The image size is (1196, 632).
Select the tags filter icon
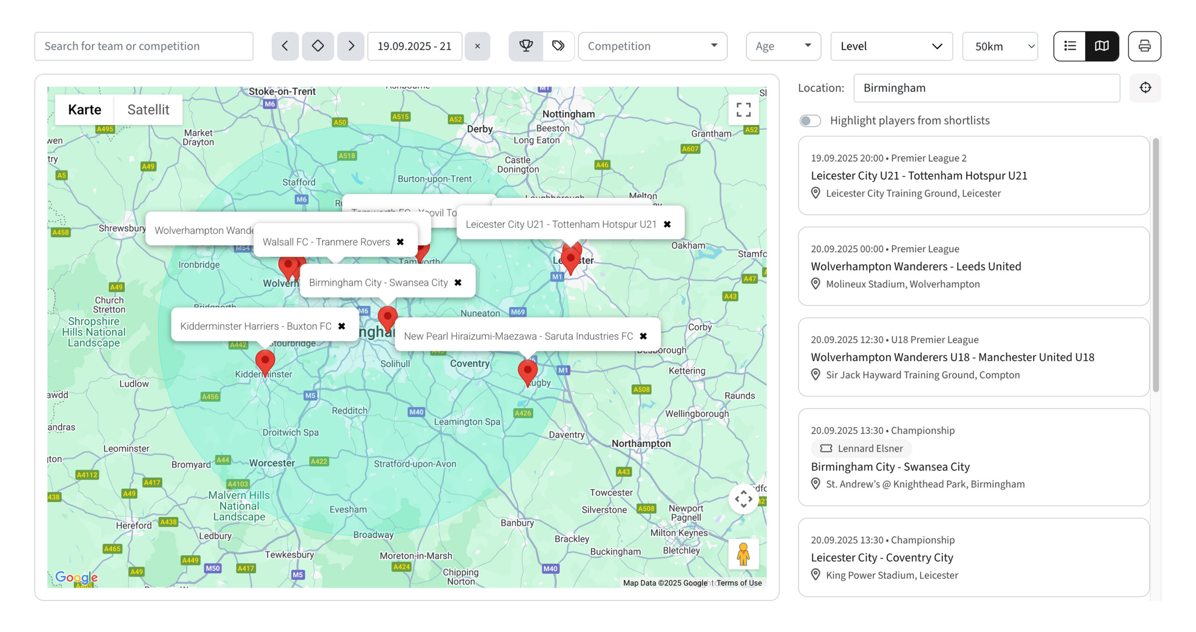coord(558,46)
